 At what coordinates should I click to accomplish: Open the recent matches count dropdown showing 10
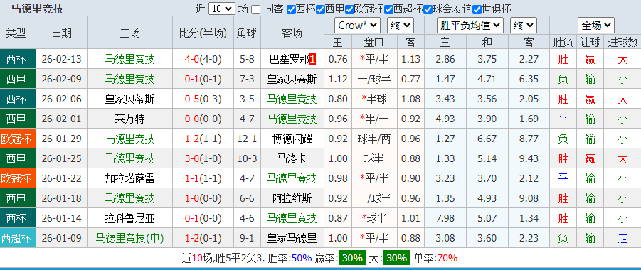tap(221, 9)
